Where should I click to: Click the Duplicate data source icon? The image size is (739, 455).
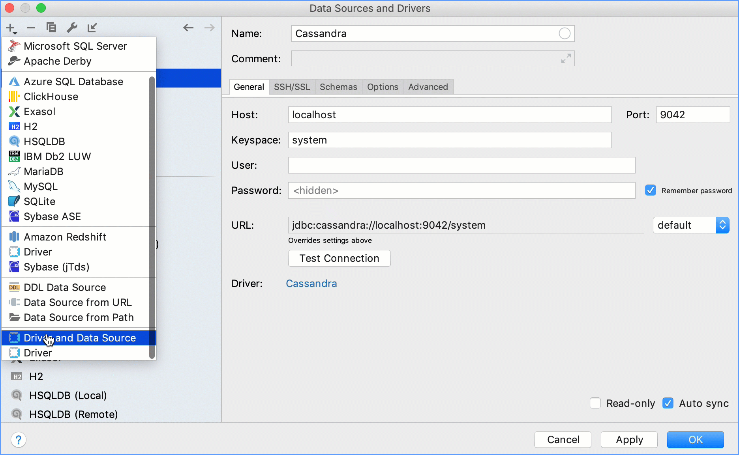click(x=51, y=27)
